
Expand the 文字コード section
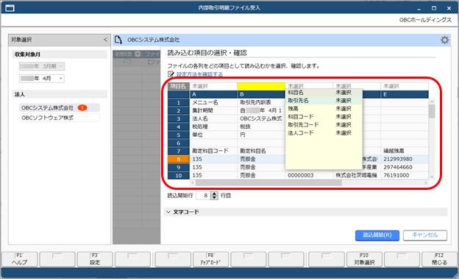tap(305, 211)
